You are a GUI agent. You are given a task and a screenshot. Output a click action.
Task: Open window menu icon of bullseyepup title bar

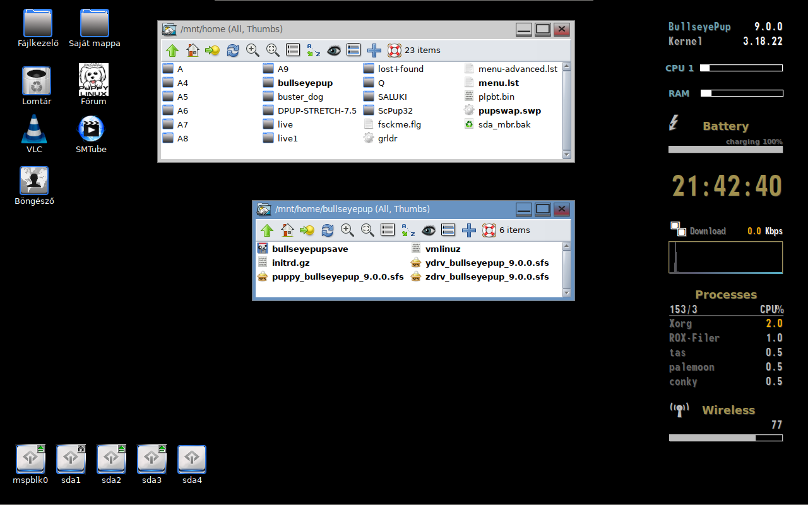click(263, 209)
